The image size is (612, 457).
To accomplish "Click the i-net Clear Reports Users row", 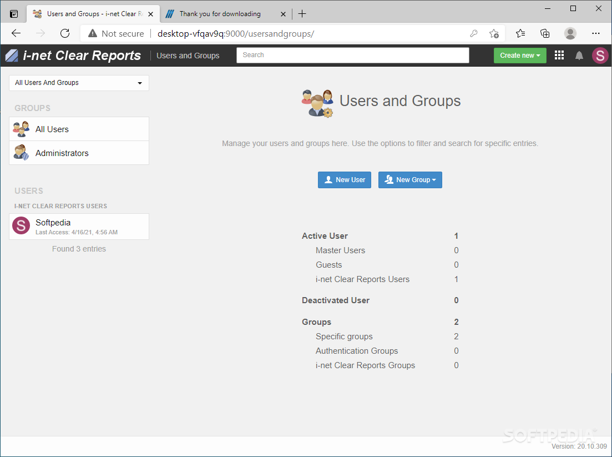I will (387, 279).
